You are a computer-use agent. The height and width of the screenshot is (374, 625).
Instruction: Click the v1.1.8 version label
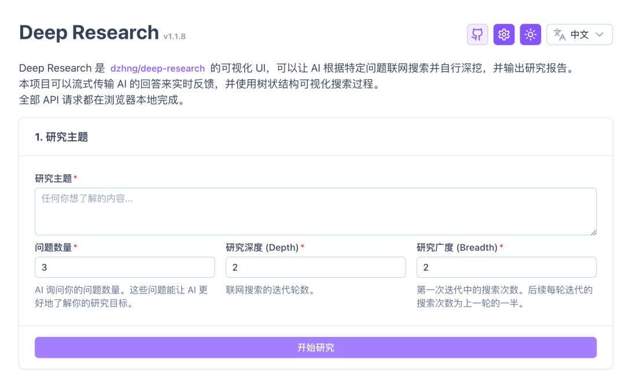point(175,36)
